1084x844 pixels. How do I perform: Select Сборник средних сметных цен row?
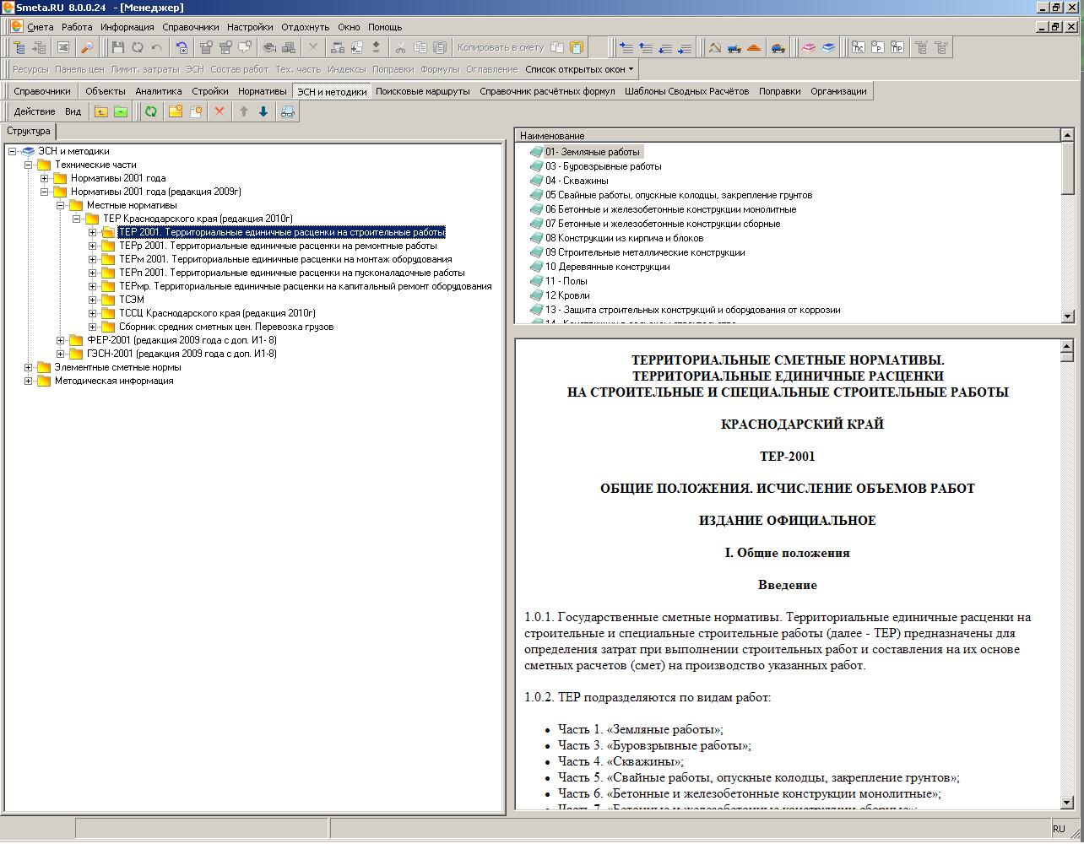[x=226, y=327]
